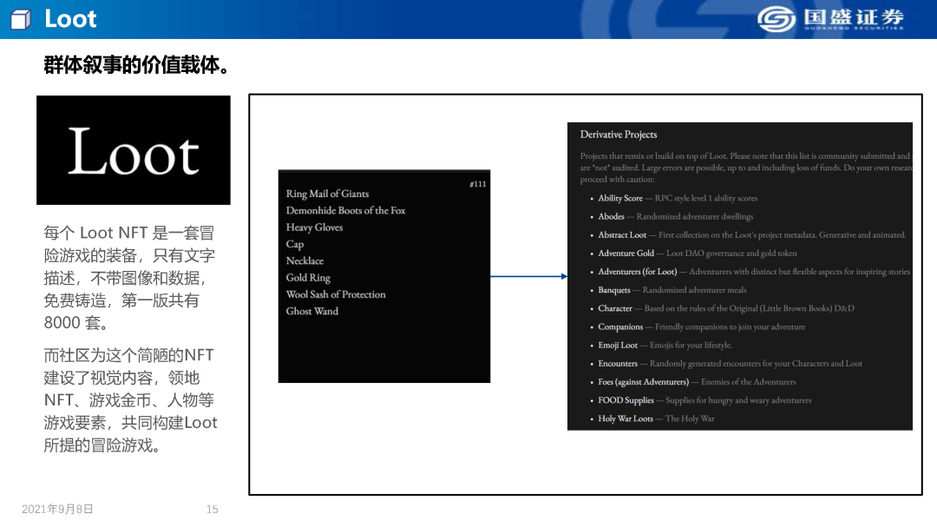Open the 'Holy War Loots' link
This screenshot has height=527, width=937.
click(x=626, y=418)
